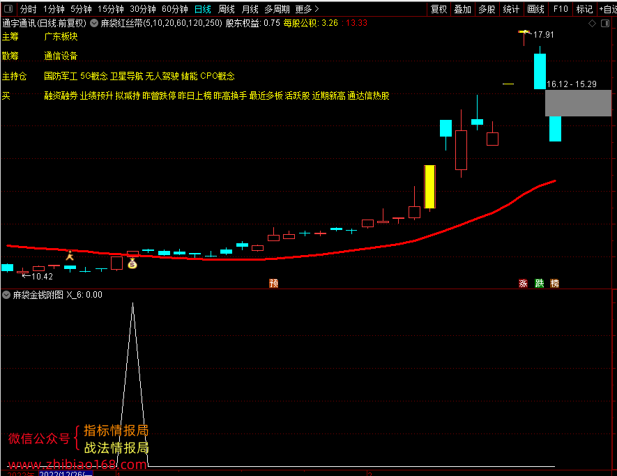Click the 活跃股 tag
617x476 pixels.
point(298,95)
